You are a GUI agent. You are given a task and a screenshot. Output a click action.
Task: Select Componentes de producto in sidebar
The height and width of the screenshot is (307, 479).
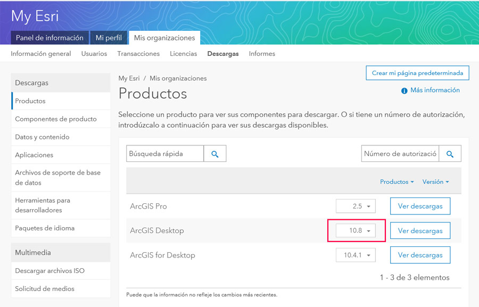click(x=61, y=119)
